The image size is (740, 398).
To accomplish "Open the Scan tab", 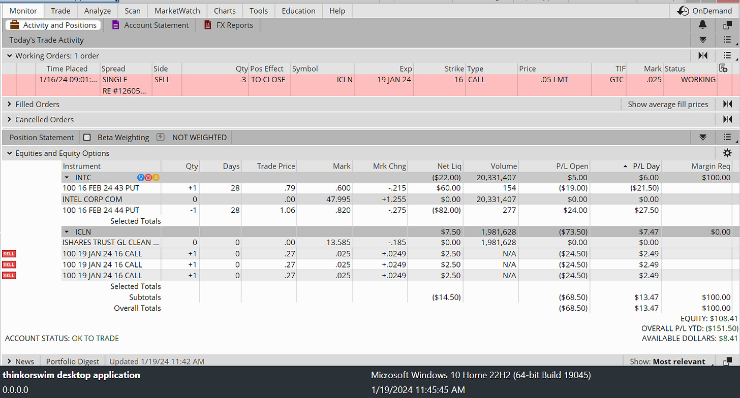I will pyautogui.click(x=133, y=11).
